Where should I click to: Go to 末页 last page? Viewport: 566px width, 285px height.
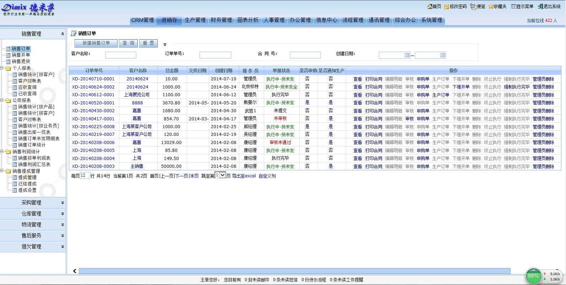(x=194, y=176)
